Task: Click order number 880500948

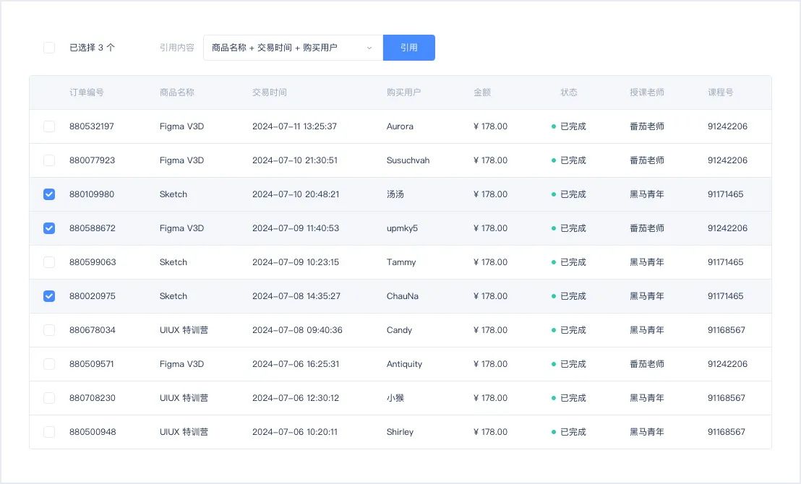Action: pyautogui.click(x=93, y=432)
